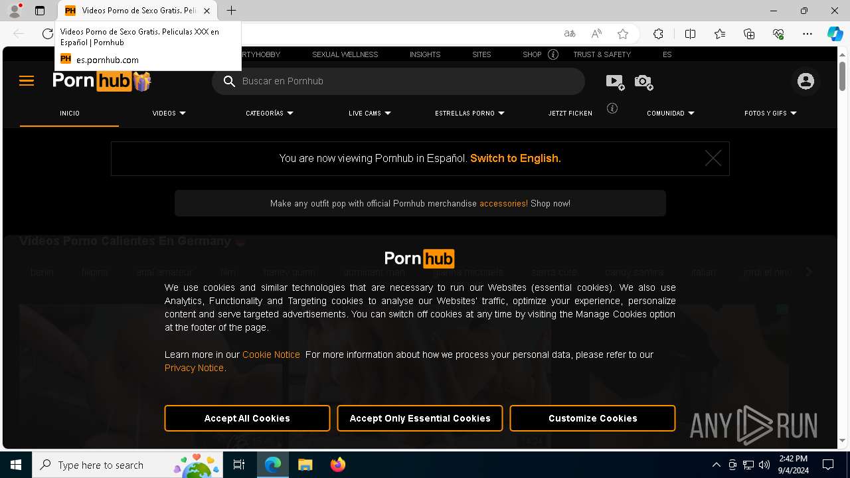Click the upload video icon
Viewport: 850px width, 478px height.
[615, 82]
